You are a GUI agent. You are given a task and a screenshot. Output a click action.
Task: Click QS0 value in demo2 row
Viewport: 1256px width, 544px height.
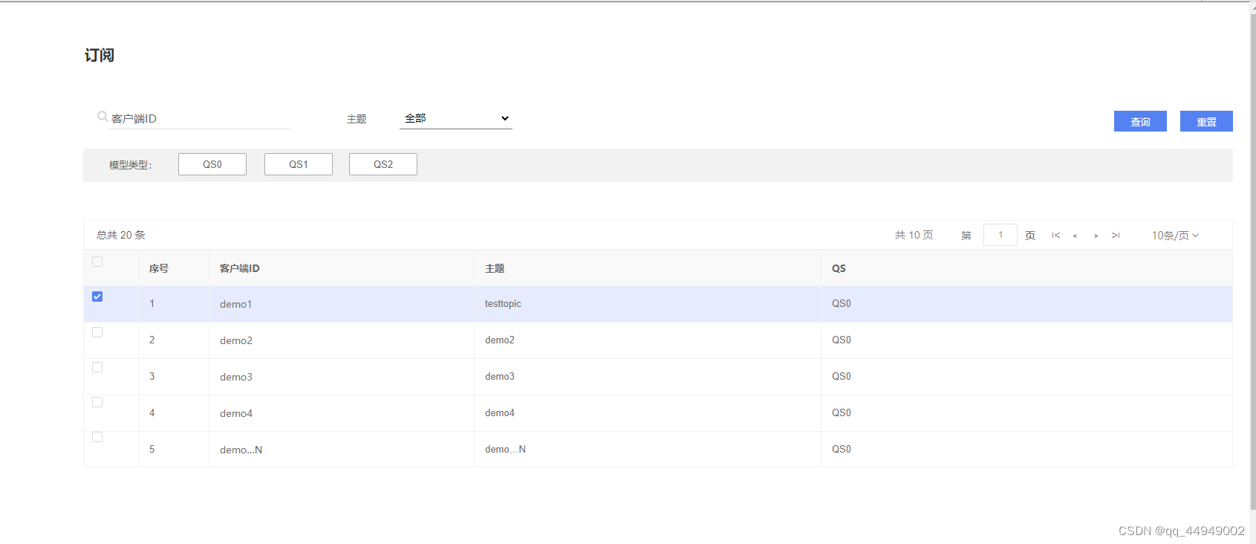coord(842,340)
